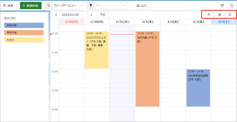Open the filter dropdown showing ---
Viewport: 237px width, 122px height.
pyautogui.click(x=111, y=6)
